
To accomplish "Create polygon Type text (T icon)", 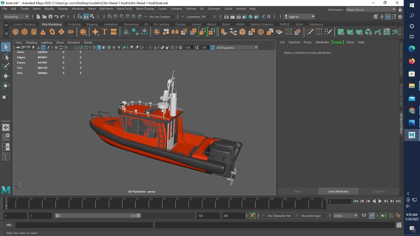I will point(104,32).
